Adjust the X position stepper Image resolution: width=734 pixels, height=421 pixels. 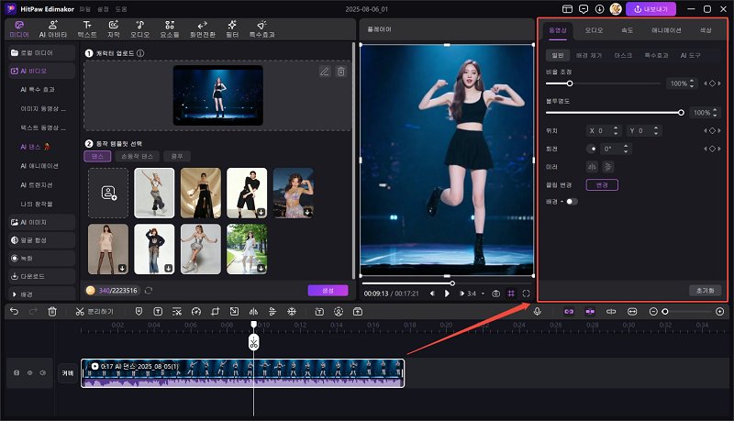coord(616,131)
